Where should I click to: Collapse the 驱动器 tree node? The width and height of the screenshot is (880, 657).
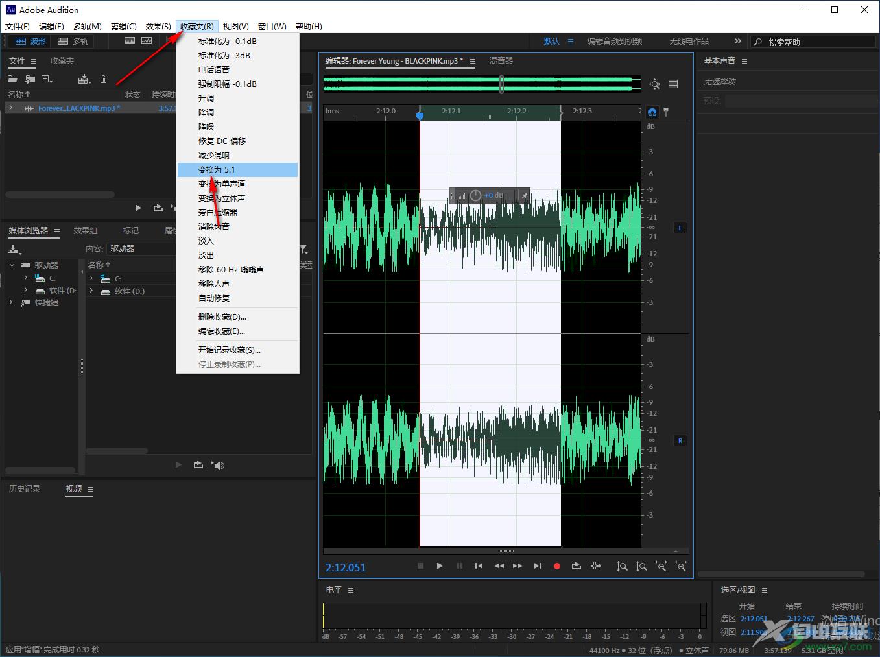12,265
